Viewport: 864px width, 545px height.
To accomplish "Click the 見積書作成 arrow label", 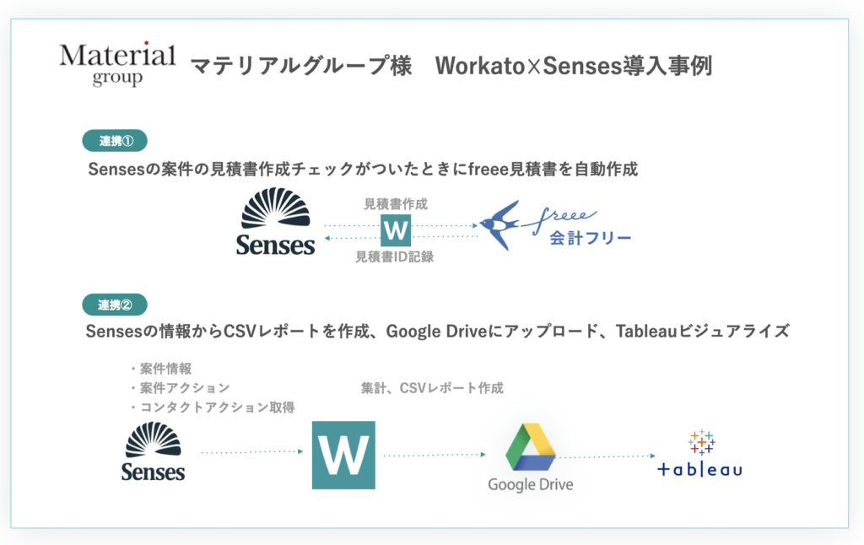I will [395, 204].
